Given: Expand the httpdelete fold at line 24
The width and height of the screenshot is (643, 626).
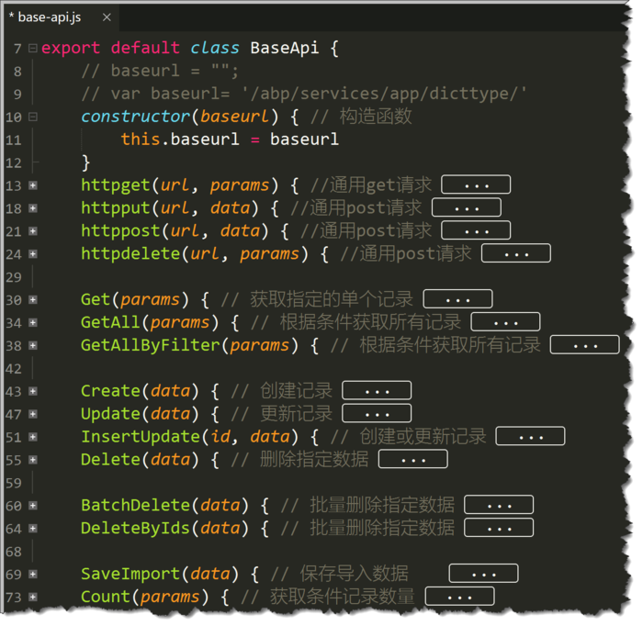Looking at the screenshot, I should point(33,254).
